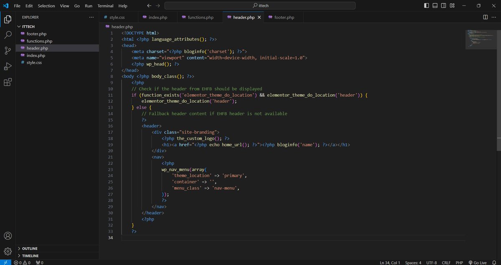Switch to the index.php tab
This screenshot has height=265, width=501.
point(157,18)
